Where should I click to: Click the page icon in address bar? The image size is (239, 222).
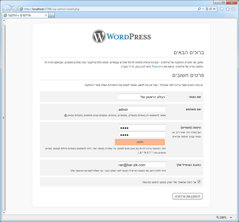pos(22,9)
